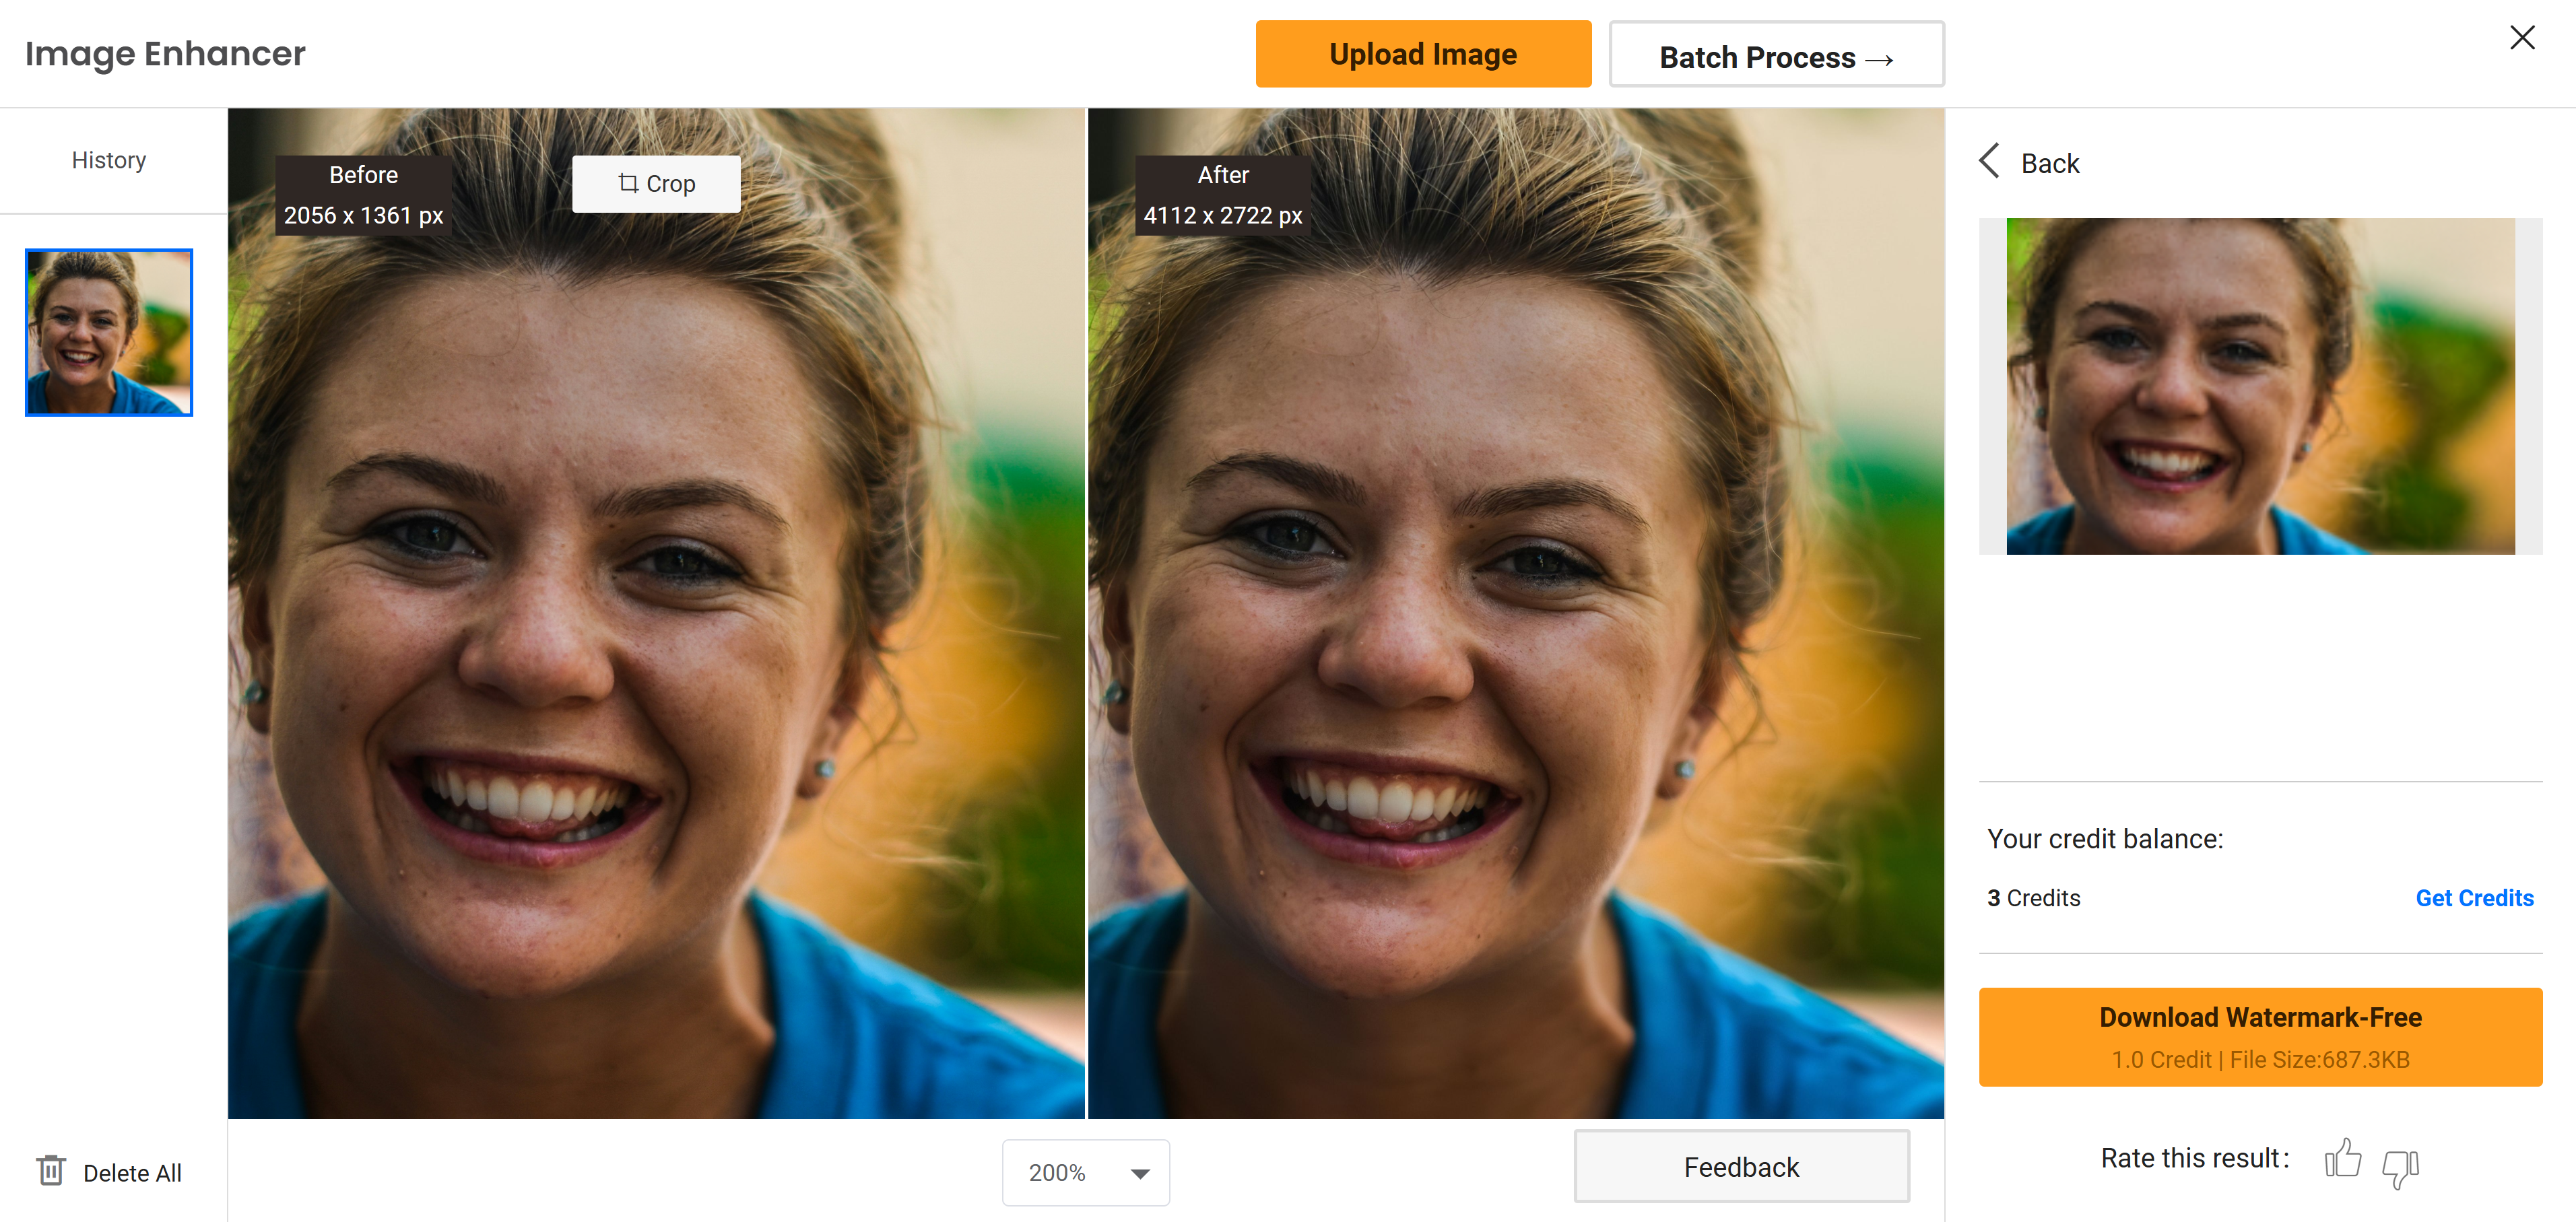
Task: Select the portrait thumbnail in History
Action: [109, 332]
